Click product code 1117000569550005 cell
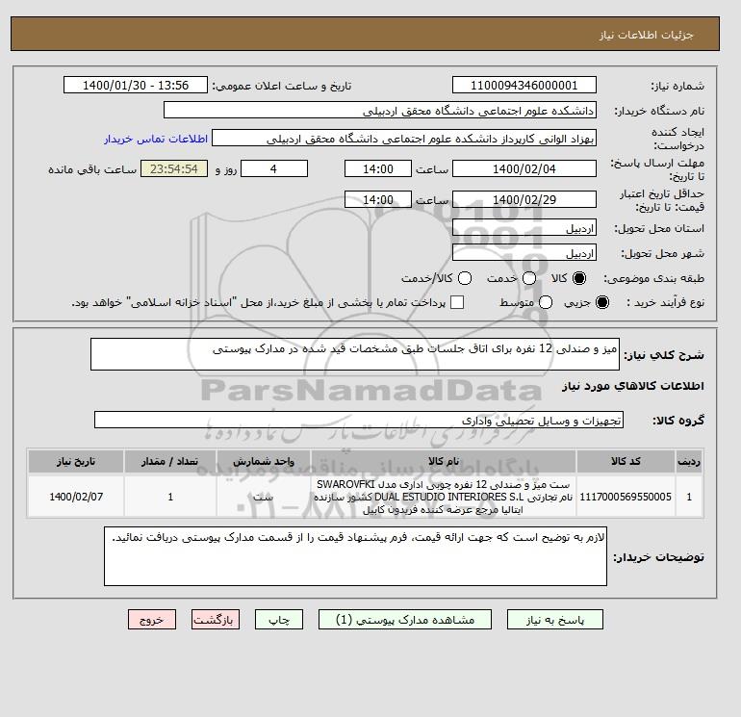The width and height of the screenshot is (741, 717). click(x=626, y=497)
